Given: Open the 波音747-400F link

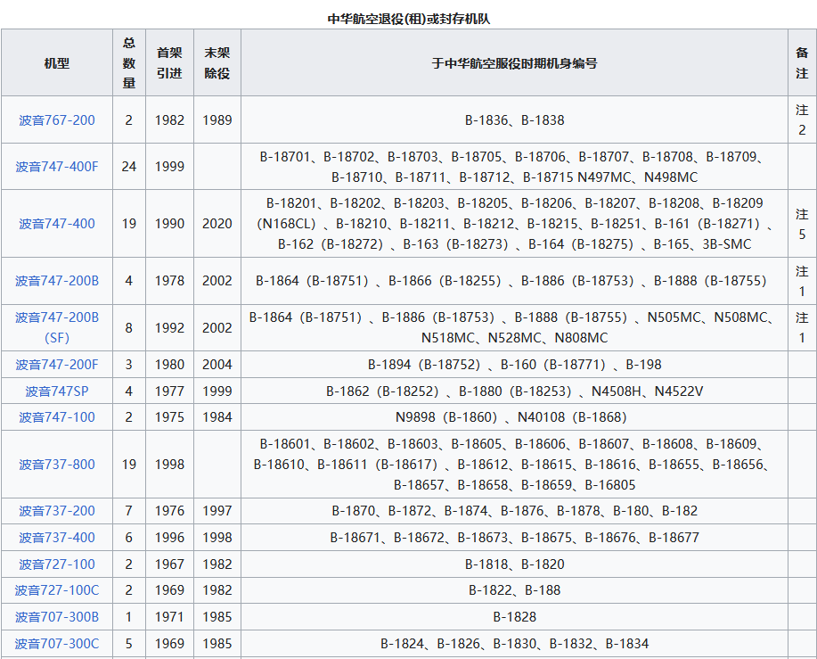Looking at the screenshot, I should coord(57,167).
